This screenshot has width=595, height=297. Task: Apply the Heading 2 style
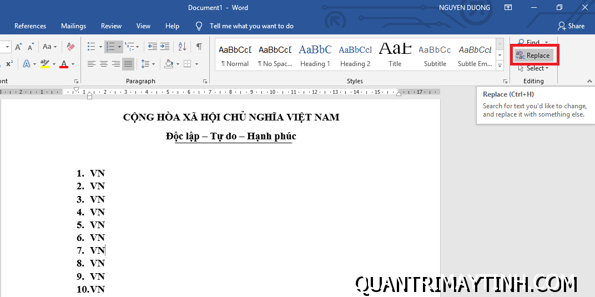[355, 54]
